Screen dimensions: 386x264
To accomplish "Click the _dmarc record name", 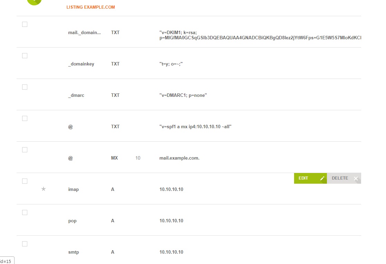I will [x=76, y=95].
